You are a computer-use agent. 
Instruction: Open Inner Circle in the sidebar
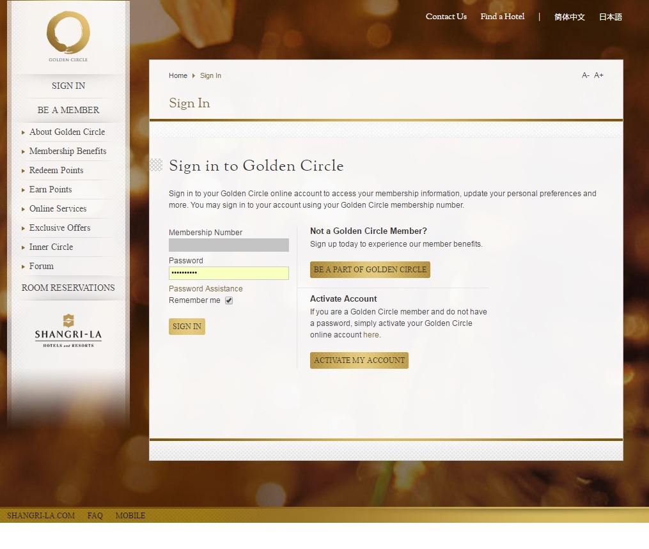coord(51,247)
